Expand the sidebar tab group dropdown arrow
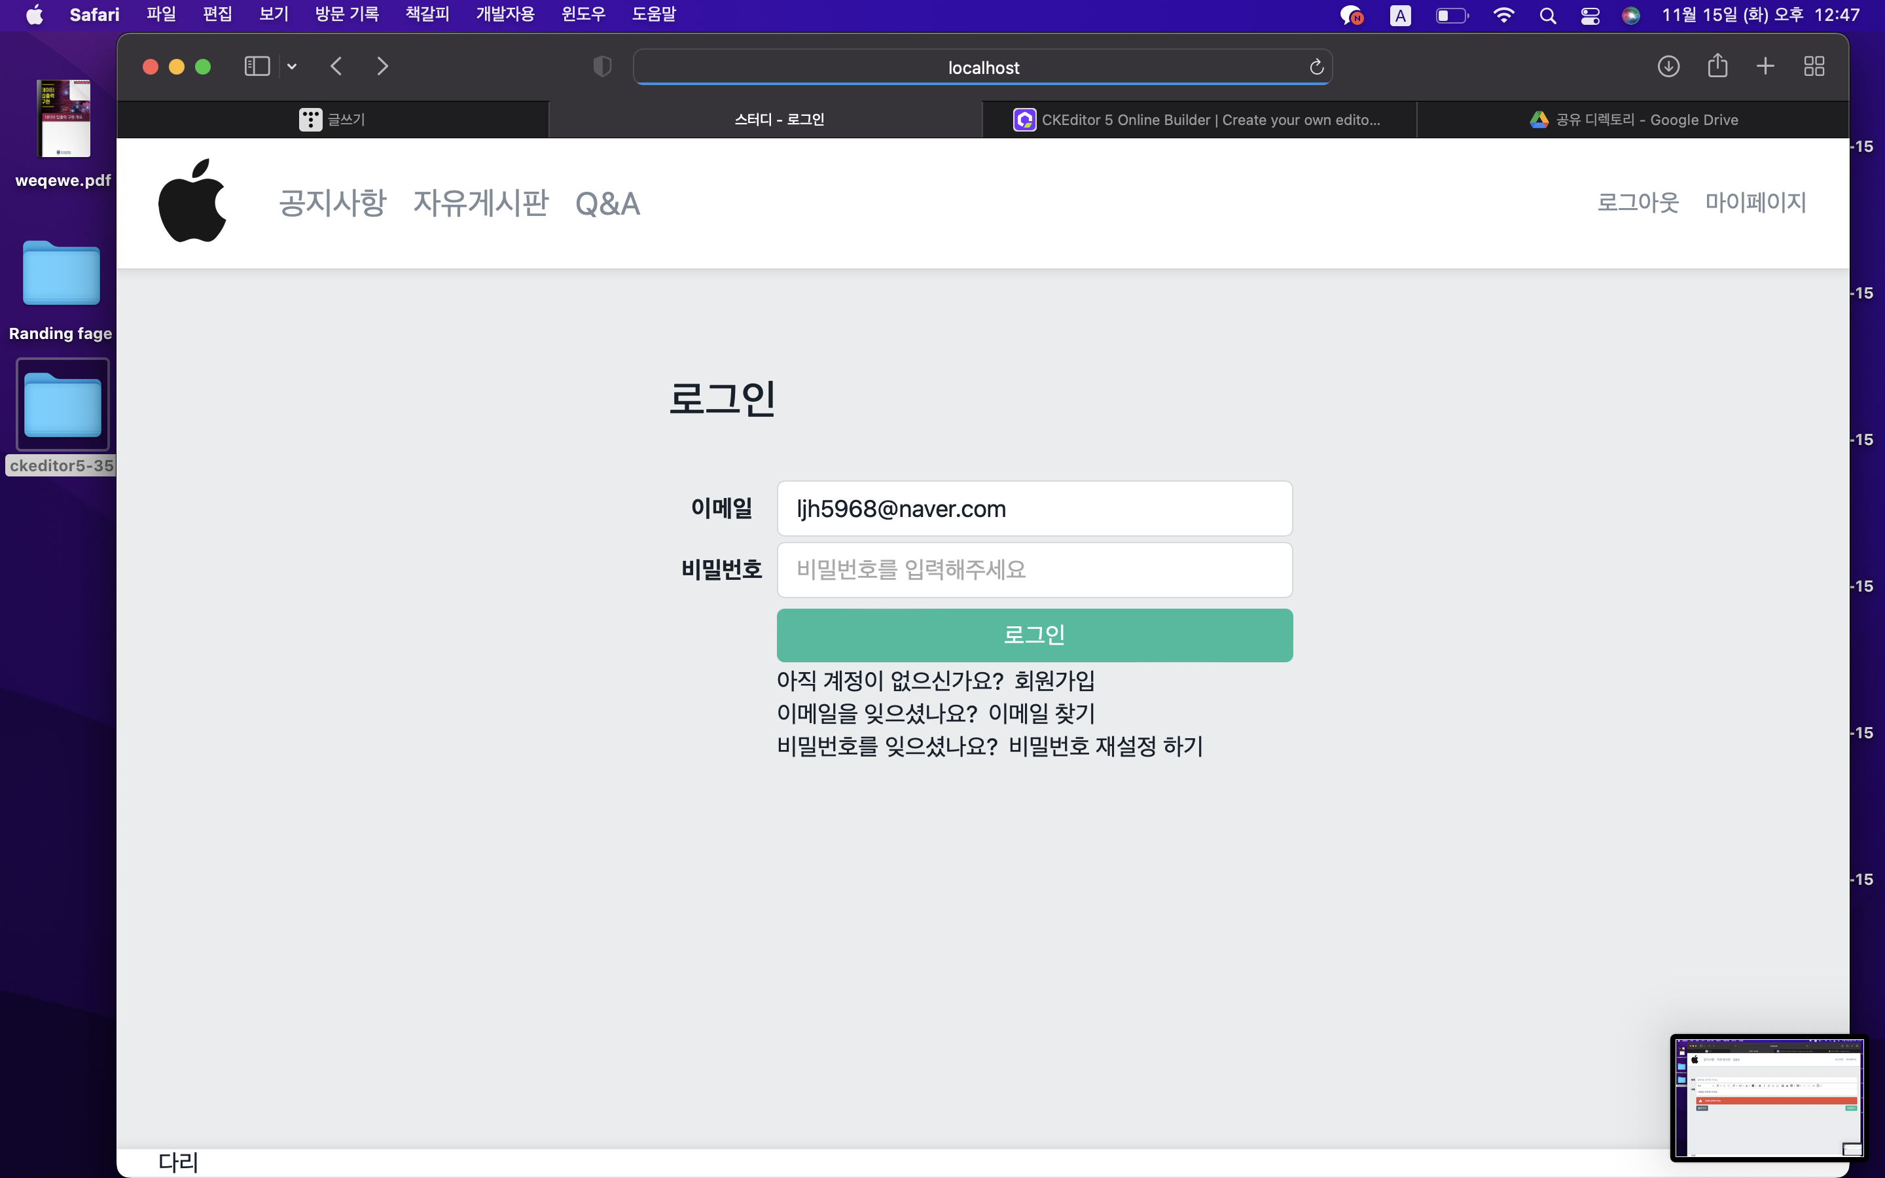 point(292,66)
